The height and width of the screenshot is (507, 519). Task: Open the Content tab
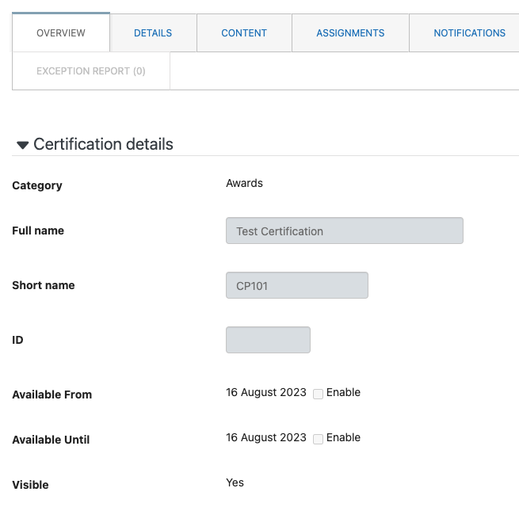[x=244, y=33]
